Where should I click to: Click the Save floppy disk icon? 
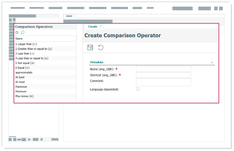point(90,48)
